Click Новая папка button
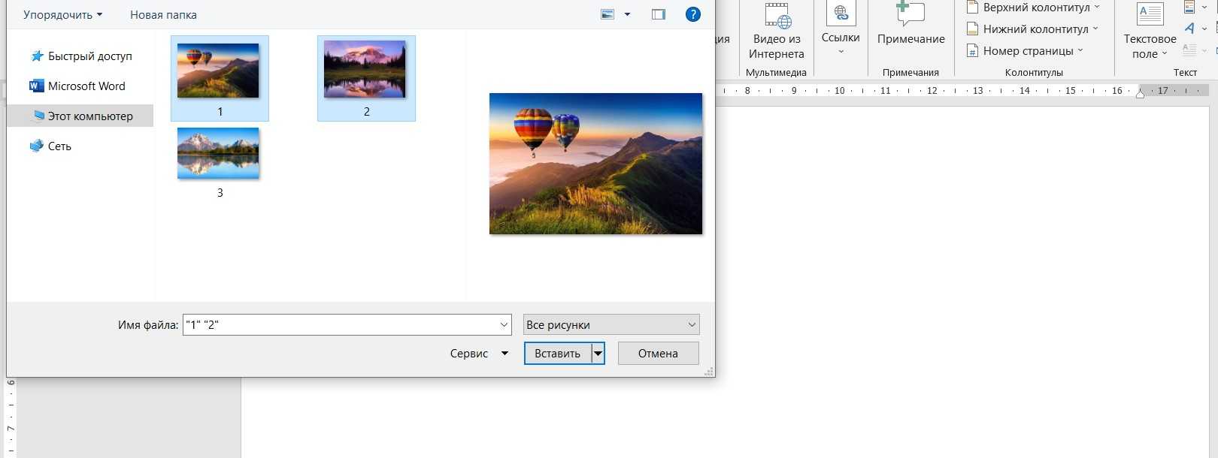Image resolution: width=1218 pixels, height=458 pixels. [163, 15]
